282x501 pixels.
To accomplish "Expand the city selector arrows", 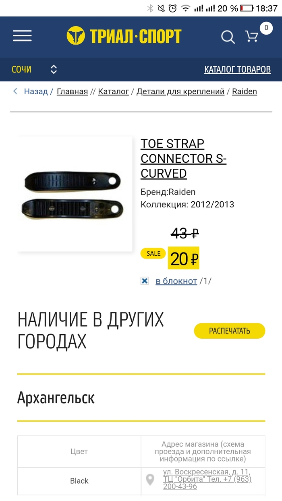I will pyautogui.click(x=54, y=70).
